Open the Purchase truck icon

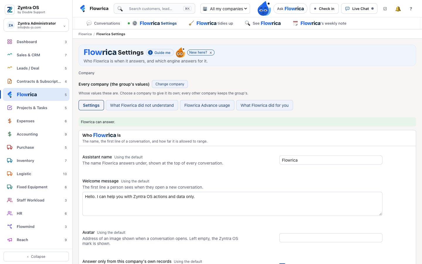point(10,147)
